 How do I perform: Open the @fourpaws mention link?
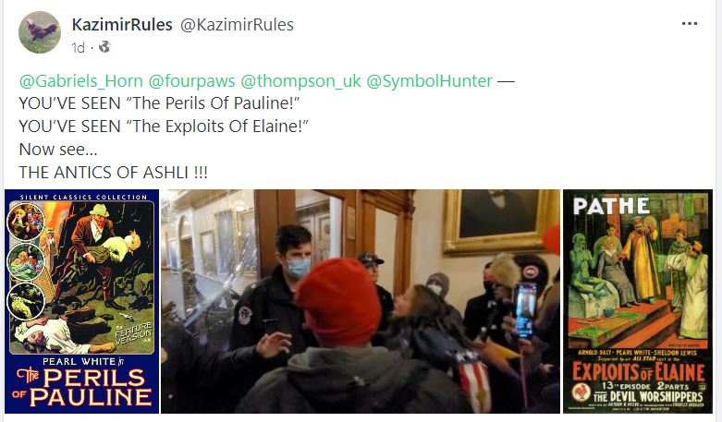tap(191, 81)
